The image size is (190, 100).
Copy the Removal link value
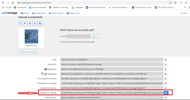click(166, 98)
